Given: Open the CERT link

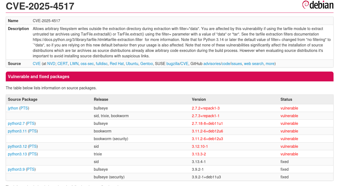Looking at the screenshot, I should click(x=63, y=64).
